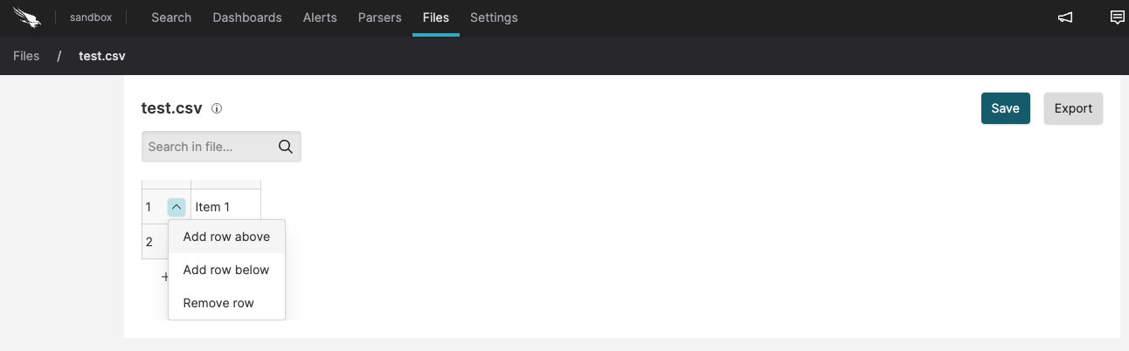
Task: Click the magnifying glass search icon
Action: (x=285, y=147)
